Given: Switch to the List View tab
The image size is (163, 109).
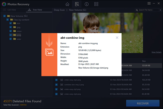Looking at the screenshot, I should pos(13,10).
